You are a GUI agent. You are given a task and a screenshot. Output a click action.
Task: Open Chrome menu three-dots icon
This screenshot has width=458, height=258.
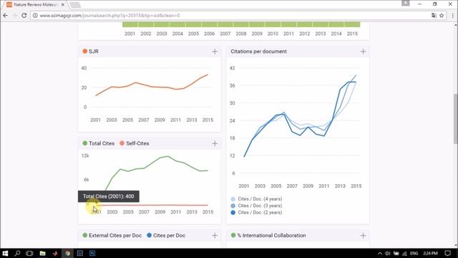[x=453, y=16]
